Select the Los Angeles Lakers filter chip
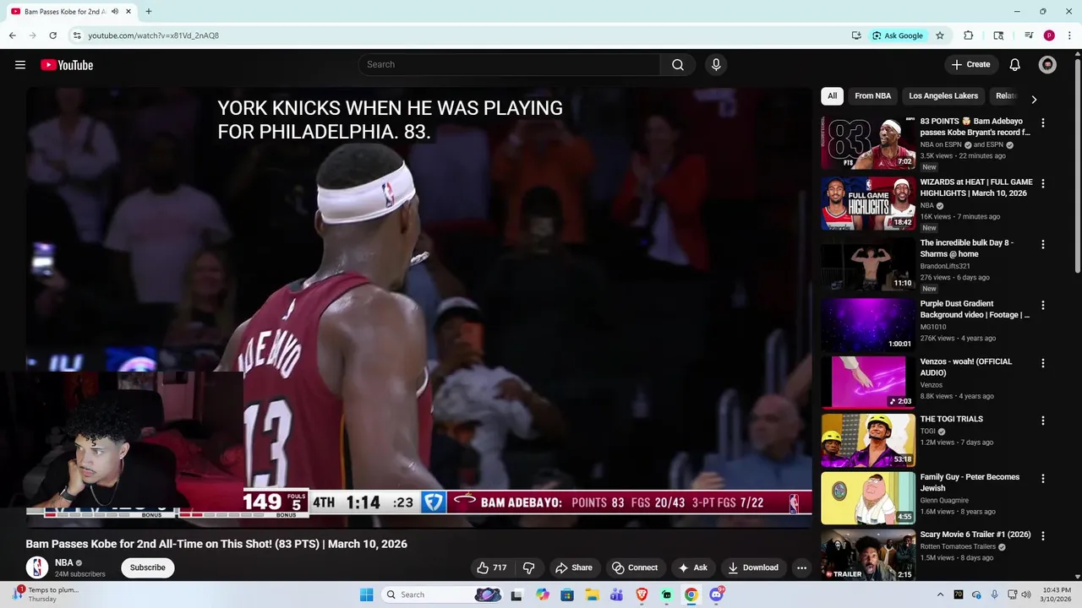 point(943,96)
